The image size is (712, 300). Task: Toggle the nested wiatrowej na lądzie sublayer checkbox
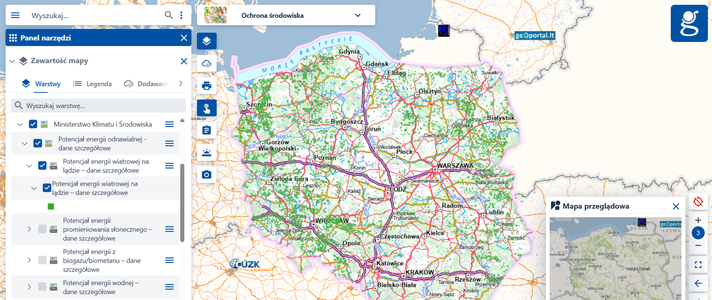pyautogui.click(x=47, y=188)
